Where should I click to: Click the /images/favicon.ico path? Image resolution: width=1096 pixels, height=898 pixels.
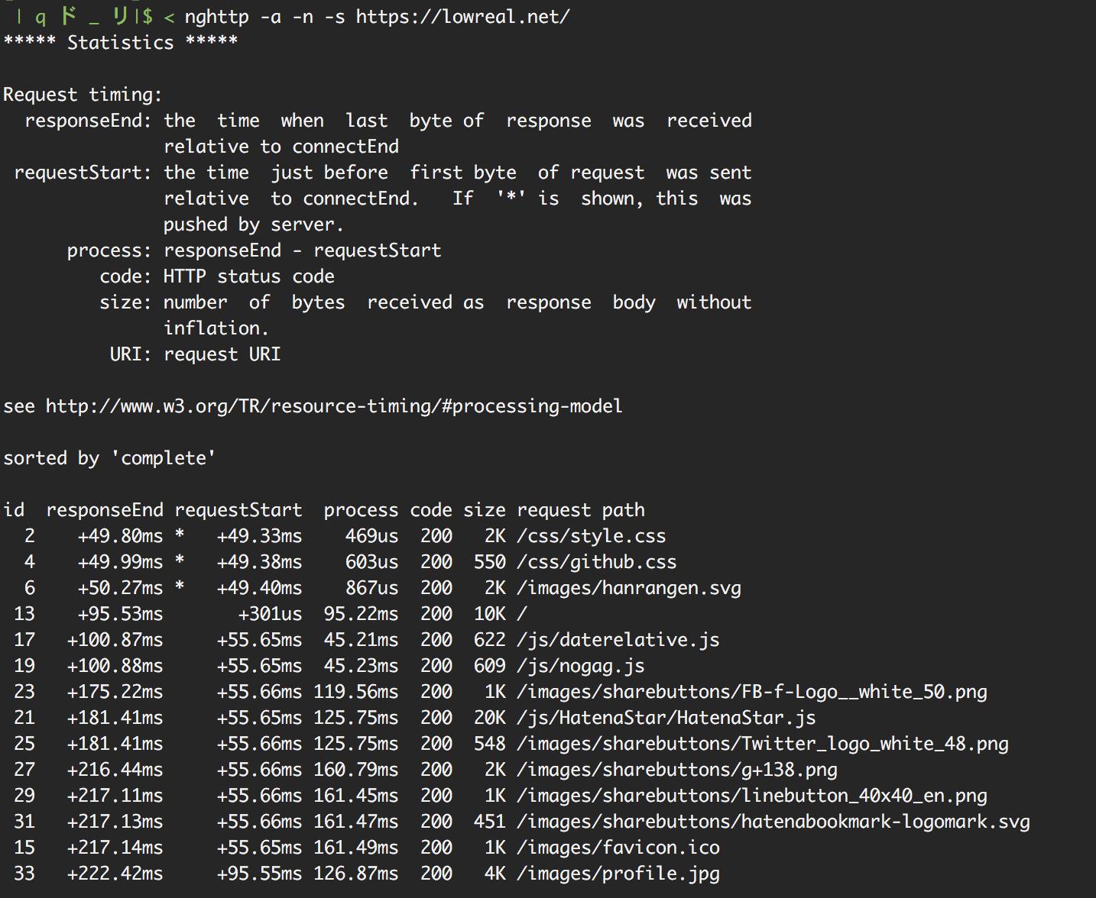[x=618, y=848]
